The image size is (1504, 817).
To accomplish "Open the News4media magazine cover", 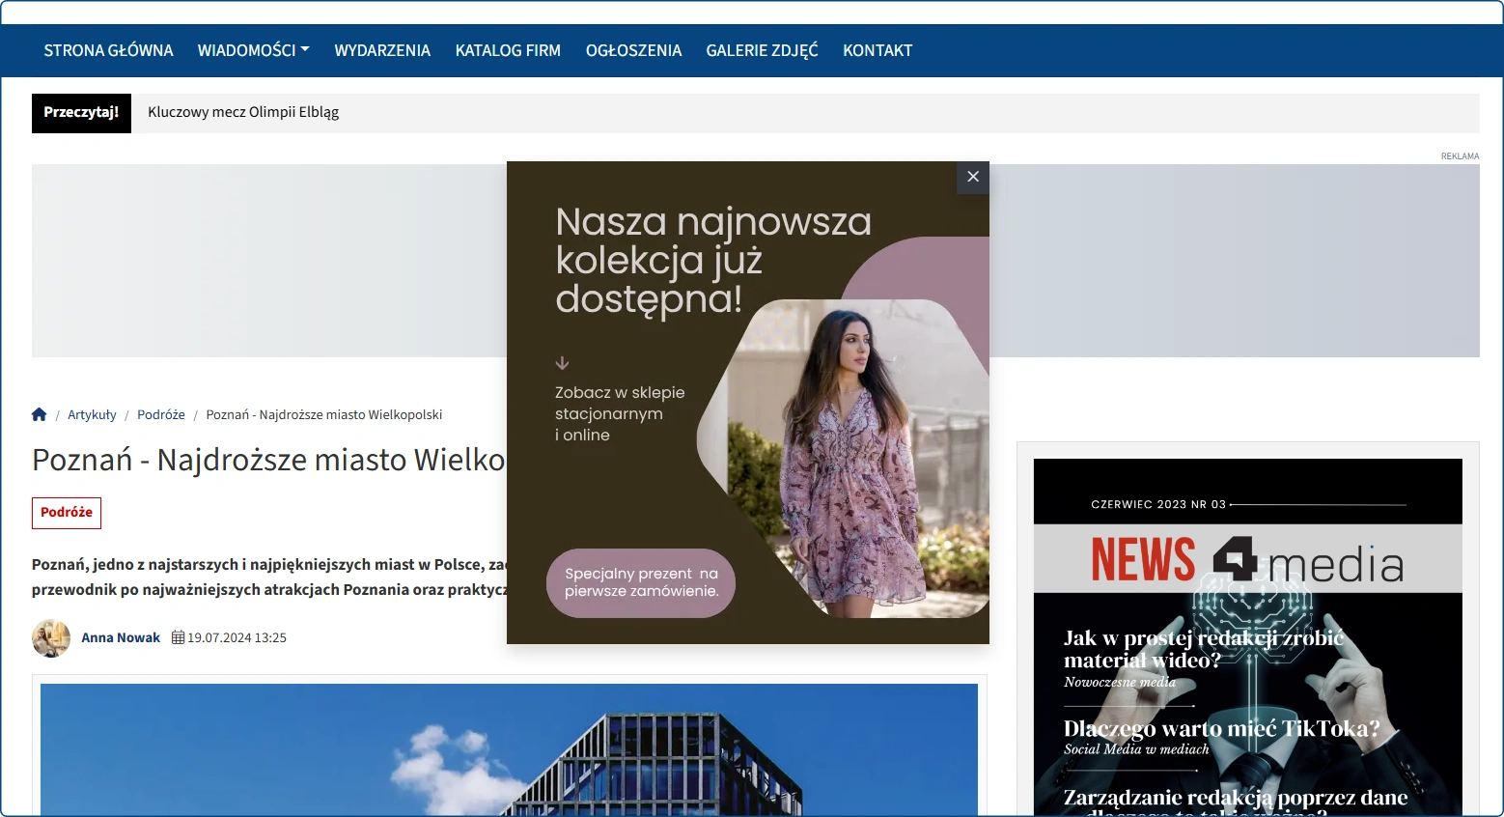I will point(1248,637).
